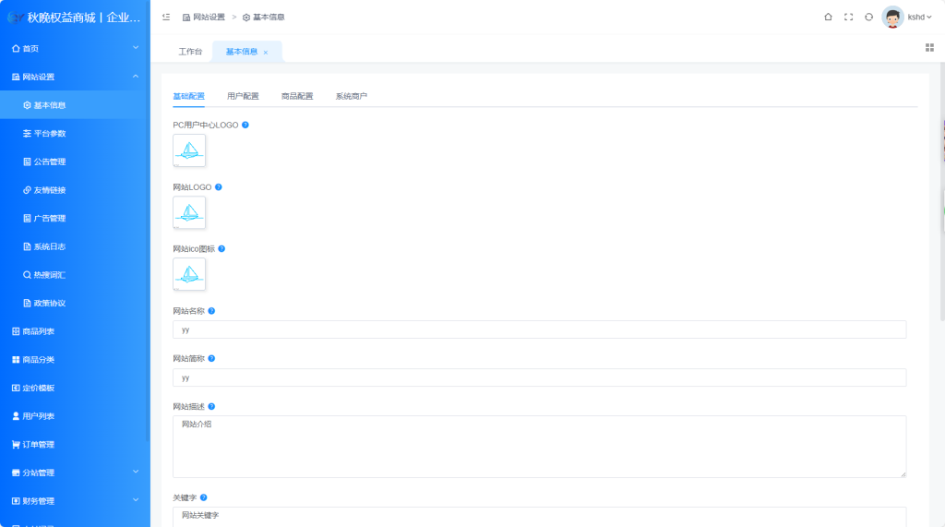
Task: Open 平台参数 in the sidebar
Action: 50,134
